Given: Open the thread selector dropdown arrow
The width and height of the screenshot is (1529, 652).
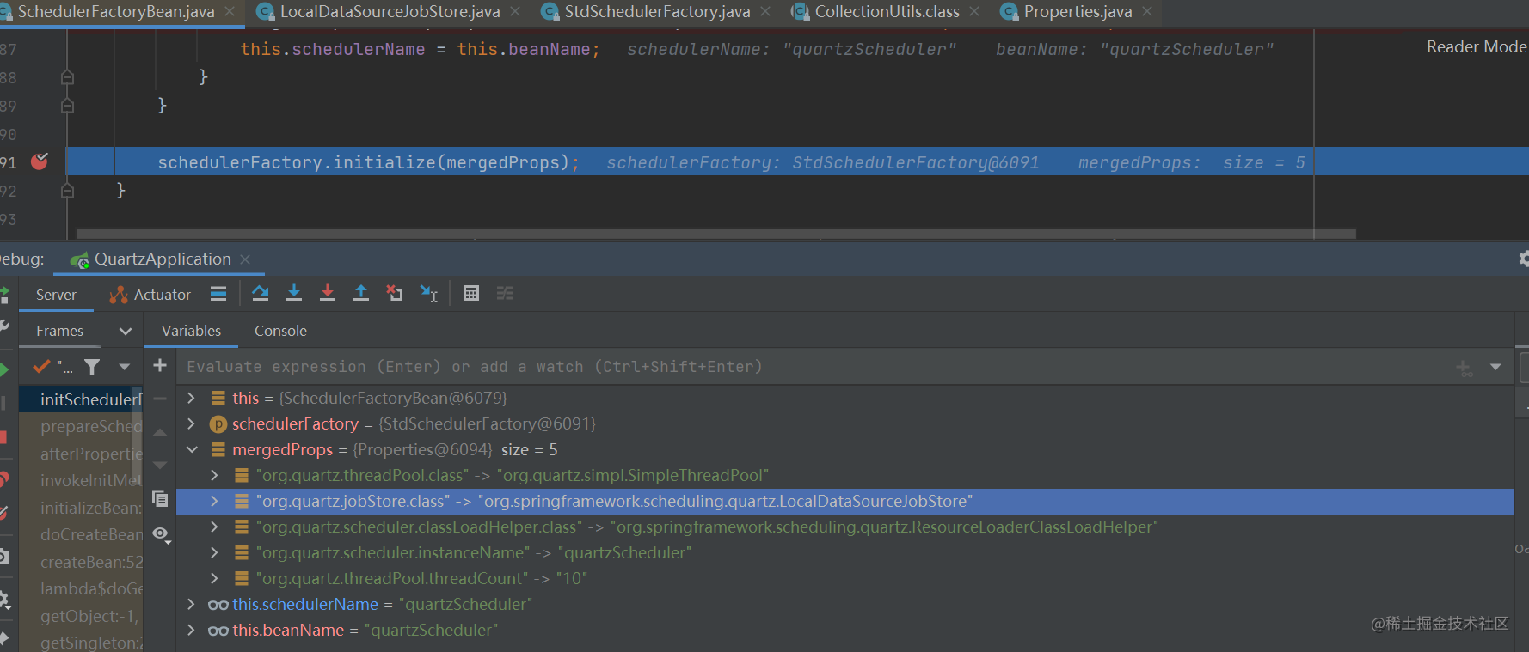Looking at the screenshot, I should click(x=125, y=367).
